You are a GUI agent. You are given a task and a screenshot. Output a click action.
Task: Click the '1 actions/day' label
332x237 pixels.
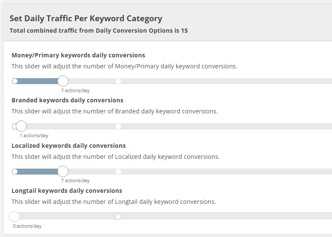pos(34,135)
